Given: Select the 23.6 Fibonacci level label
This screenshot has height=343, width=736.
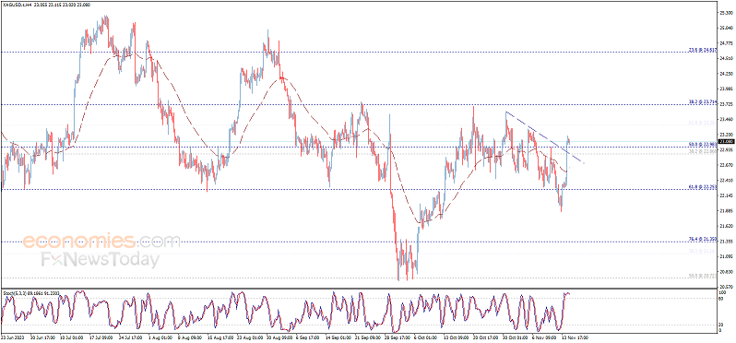Looking at the screenshot, I should (702, 50).
